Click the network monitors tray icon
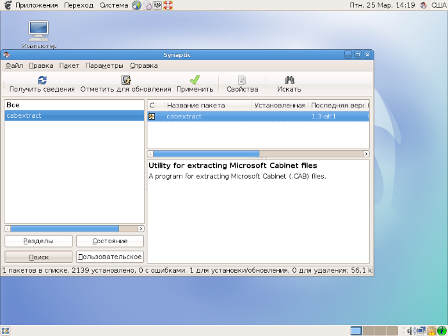448x336 pixels. 422,331
